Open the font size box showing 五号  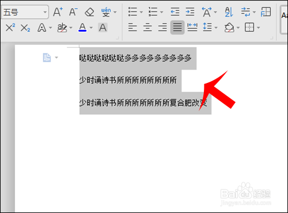[25, 12]
